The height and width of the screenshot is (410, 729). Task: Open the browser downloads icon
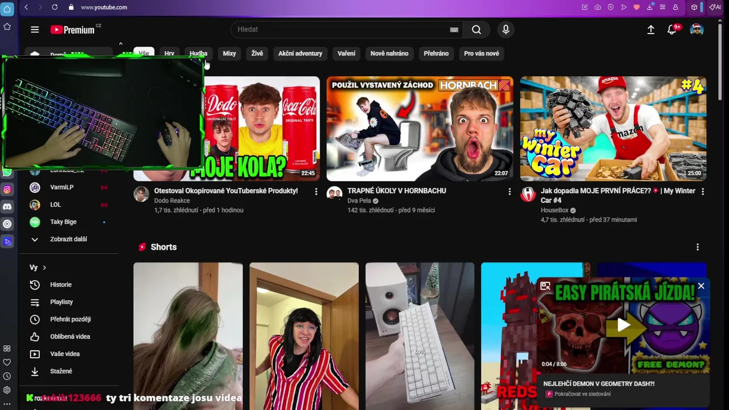coord(650,7)
